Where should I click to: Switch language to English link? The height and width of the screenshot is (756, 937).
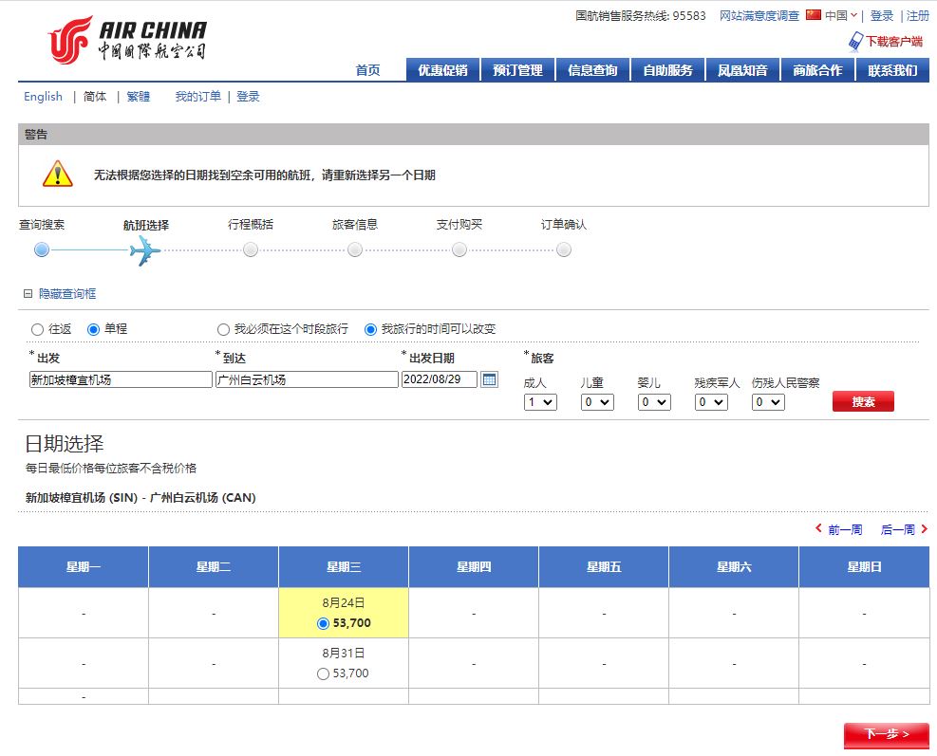click(x=43, y=97)
